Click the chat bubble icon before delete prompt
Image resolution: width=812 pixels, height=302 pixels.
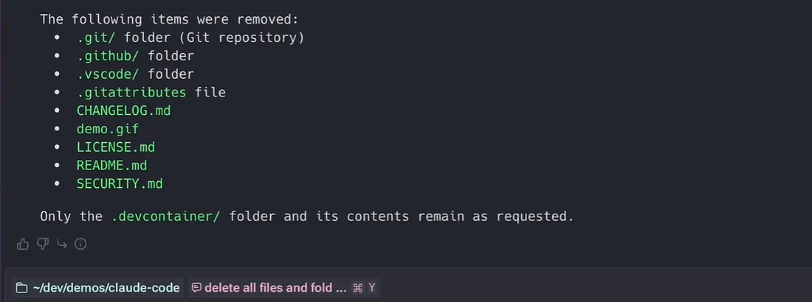[196, 288]
